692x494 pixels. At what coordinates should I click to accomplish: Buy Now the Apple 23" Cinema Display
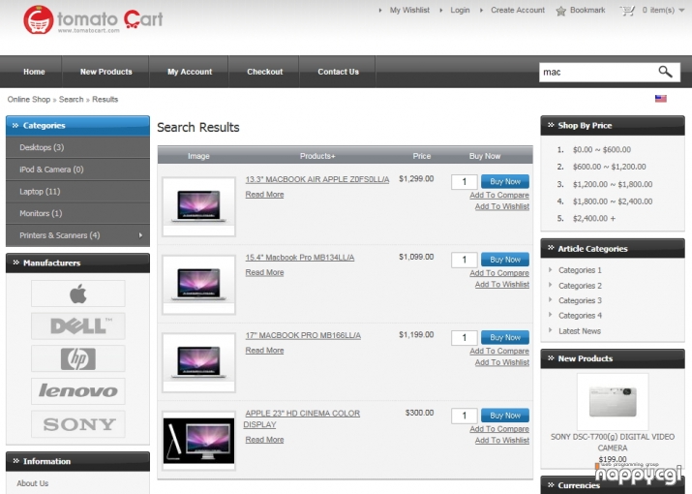505,416
